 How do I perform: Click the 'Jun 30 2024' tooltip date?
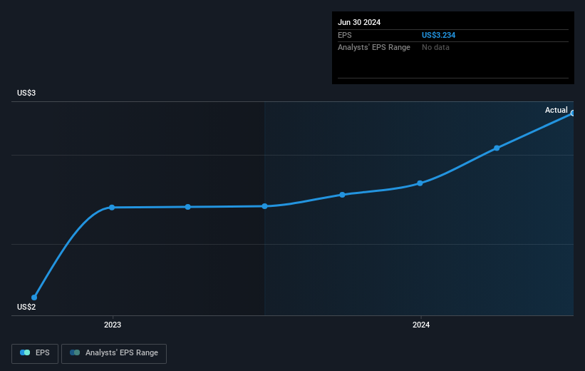[359, 22]
